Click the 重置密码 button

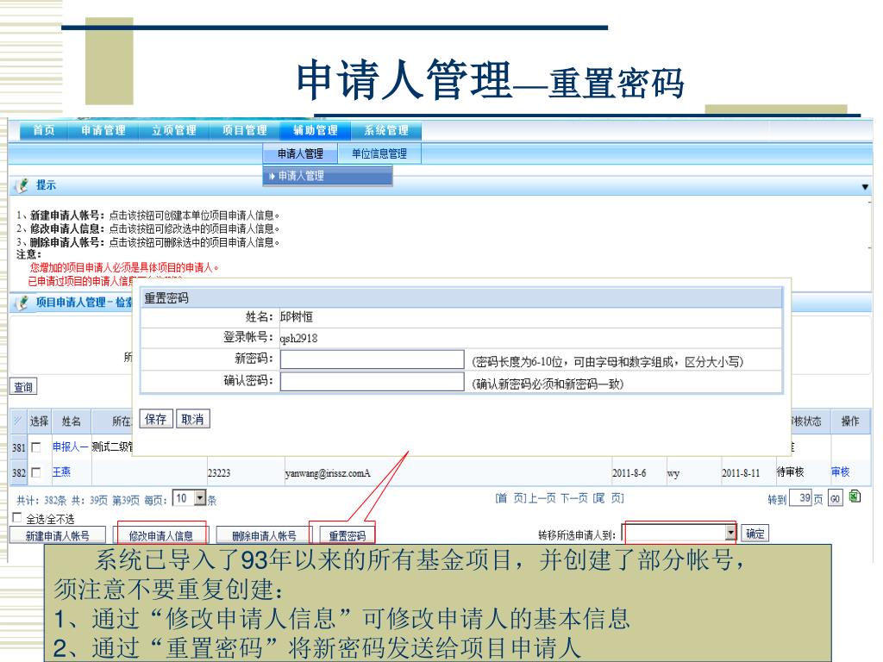pyautogui.click(x=347, y=535)
